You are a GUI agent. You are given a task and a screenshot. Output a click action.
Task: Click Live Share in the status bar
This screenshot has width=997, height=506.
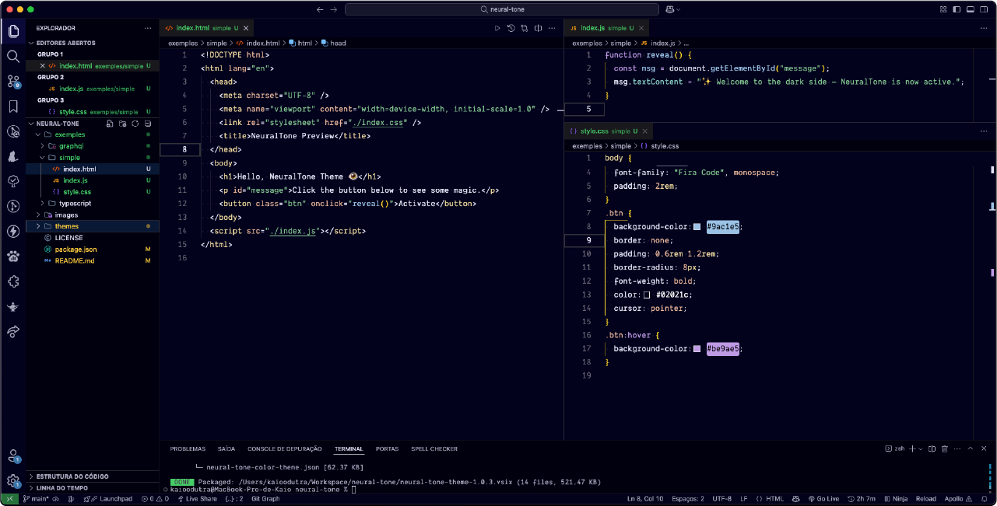tap(197, 498)
